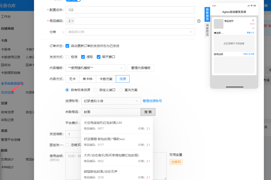Screen dimensions: 271x180
Task: Open 自建商城 in sidebar
Action: 7,29
